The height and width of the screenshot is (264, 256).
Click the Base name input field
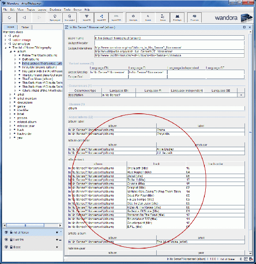tap(169, 38)
